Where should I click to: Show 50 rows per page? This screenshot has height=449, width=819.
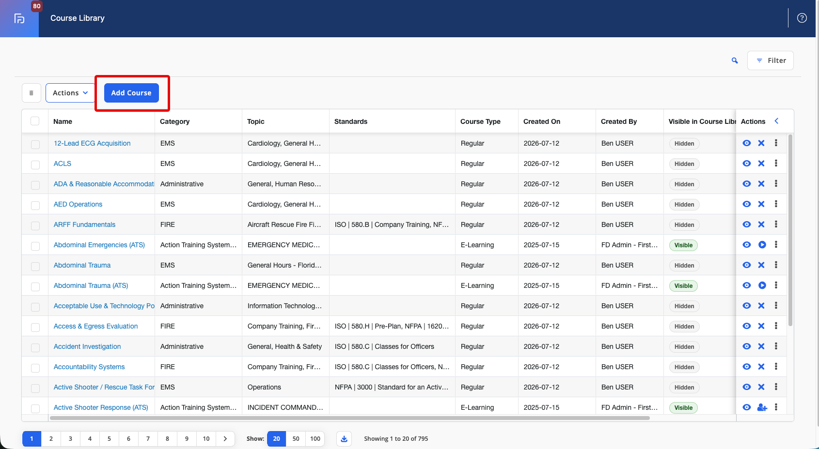click(x=296, y=439)
